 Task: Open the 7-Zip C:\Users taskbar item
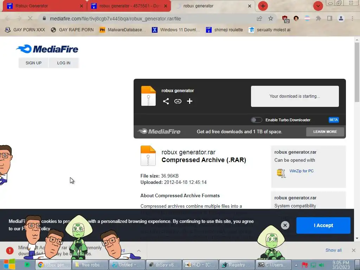click(x=274, y=265)
